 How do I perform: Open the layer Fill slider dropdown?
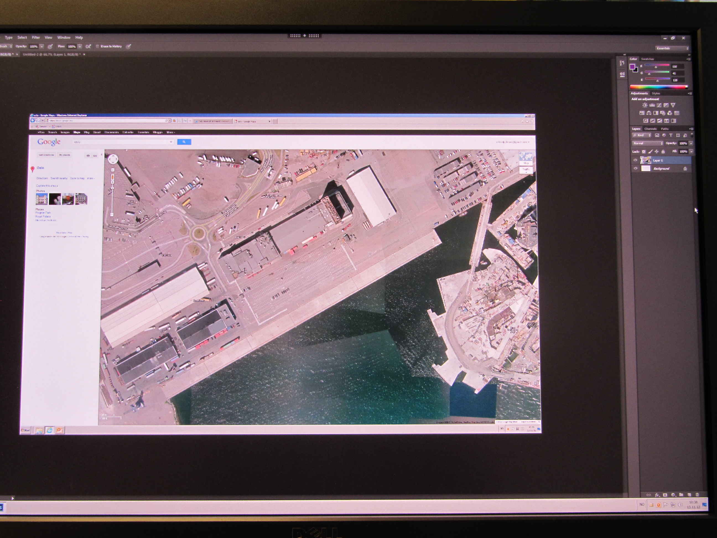click(691, 151)
